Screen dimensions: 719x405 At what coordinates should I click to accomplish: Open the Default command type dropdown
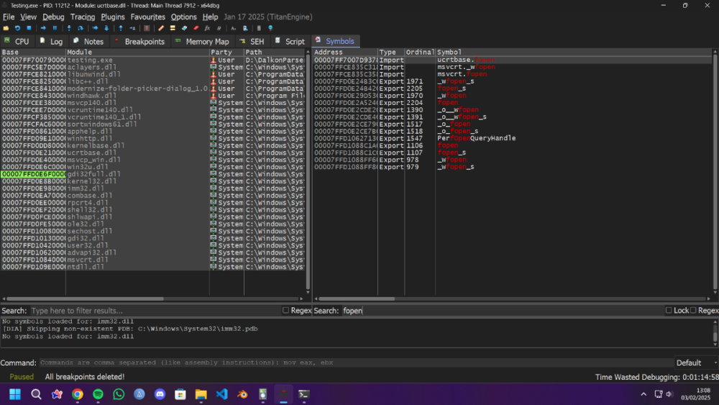695,363
